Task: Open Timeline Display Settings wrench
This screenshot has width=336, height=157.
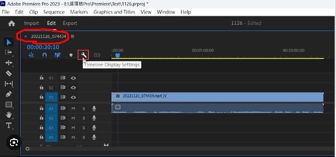Action: 84,55
